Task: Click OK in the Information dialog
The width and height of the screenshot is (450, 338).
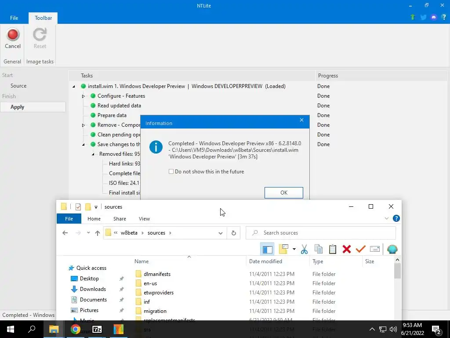Action: click(283, 193)
